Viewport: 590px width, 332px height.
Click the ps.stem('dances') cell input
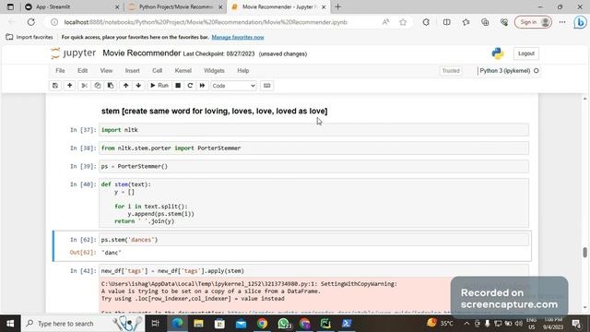coord(313,240)
